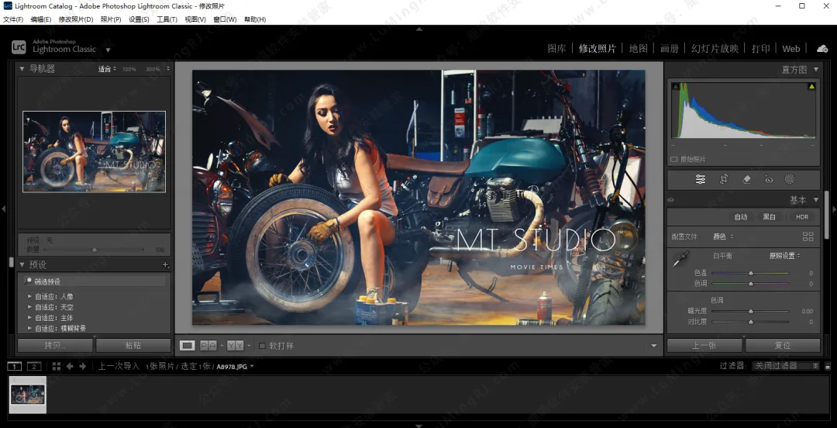This screenshot has width=837, height=428.
Task: Switch to grid view in filmstrip bar
Action: [x=56, y=366]
